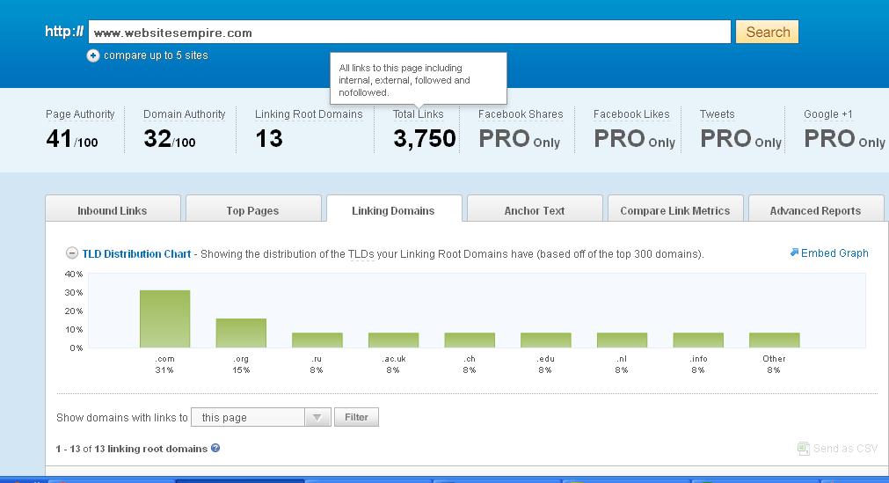The width and height of the screenshot is (889, 483).
Task: Click the plus icon beside compare sites
Action: [92, 55]
